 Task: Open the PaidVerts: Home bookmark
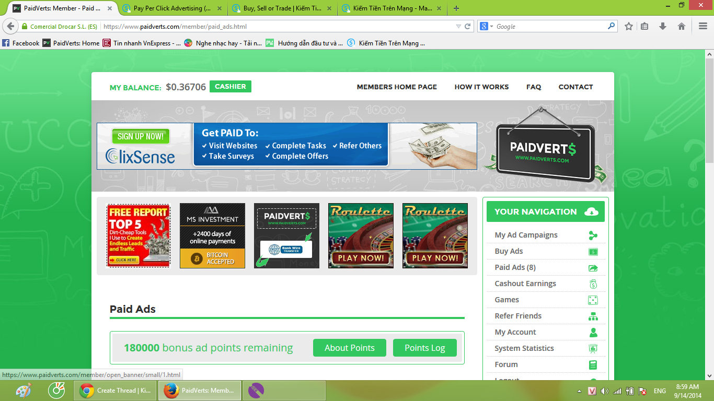click(71, 43)
